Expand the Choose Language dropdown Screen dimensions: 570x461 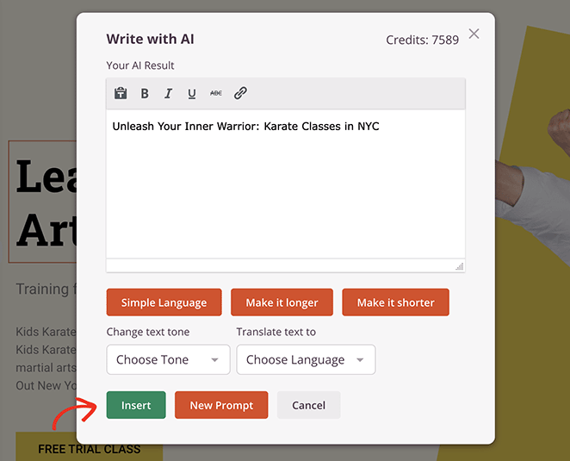[x=306, y=360]
